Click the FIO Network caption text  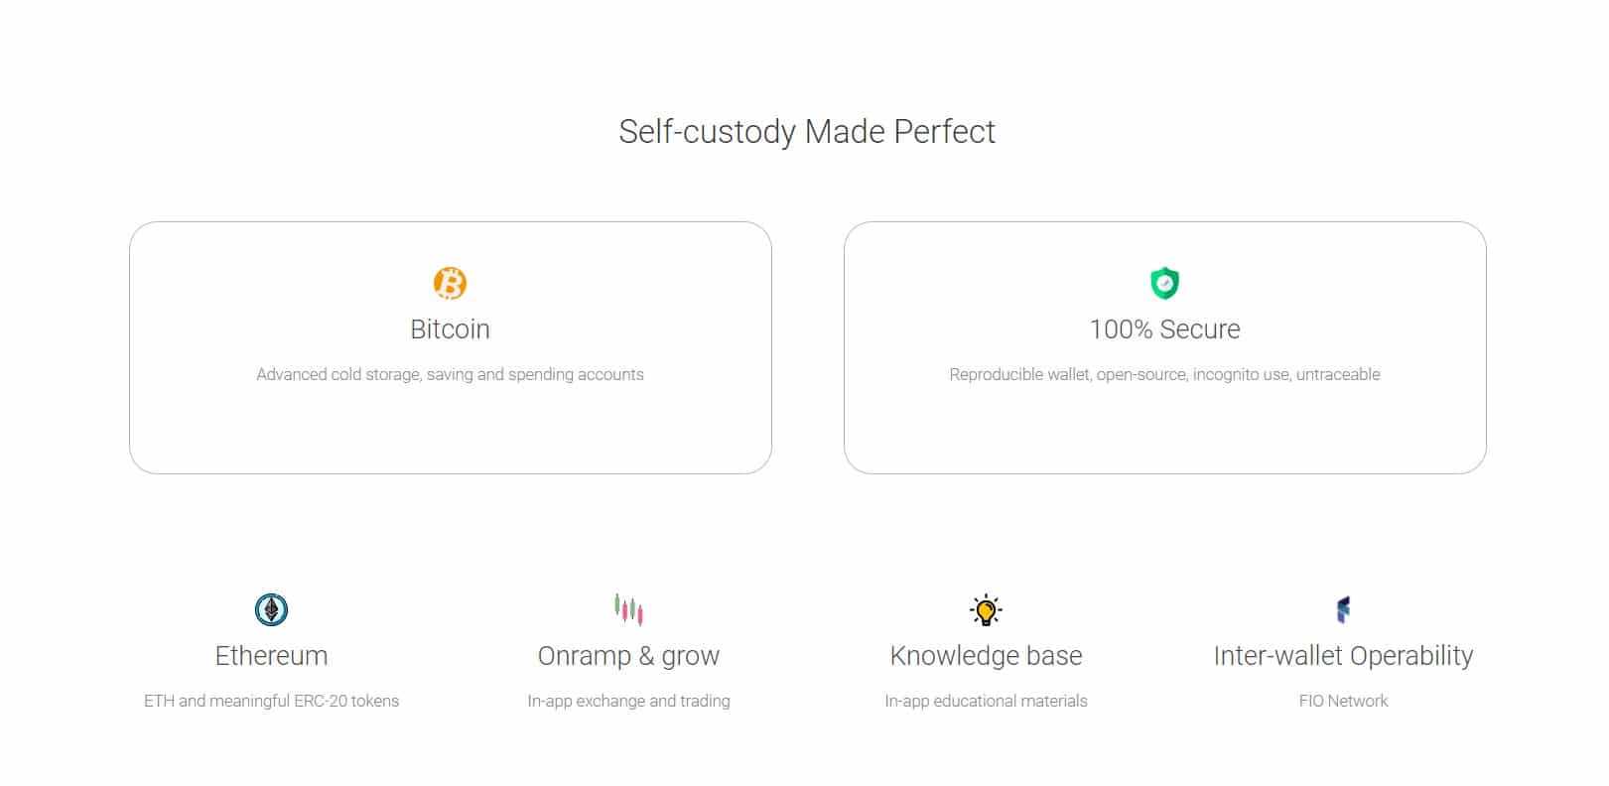tap(1343, 701)
